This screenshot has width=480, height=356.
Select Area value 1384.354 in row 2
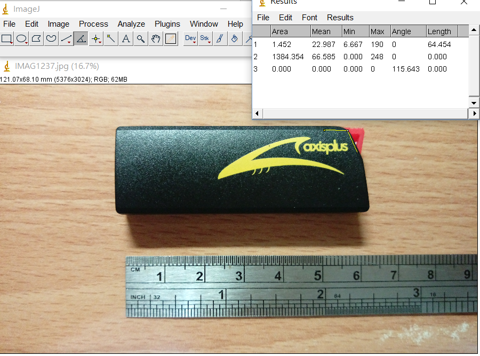[x=288, y=57]
